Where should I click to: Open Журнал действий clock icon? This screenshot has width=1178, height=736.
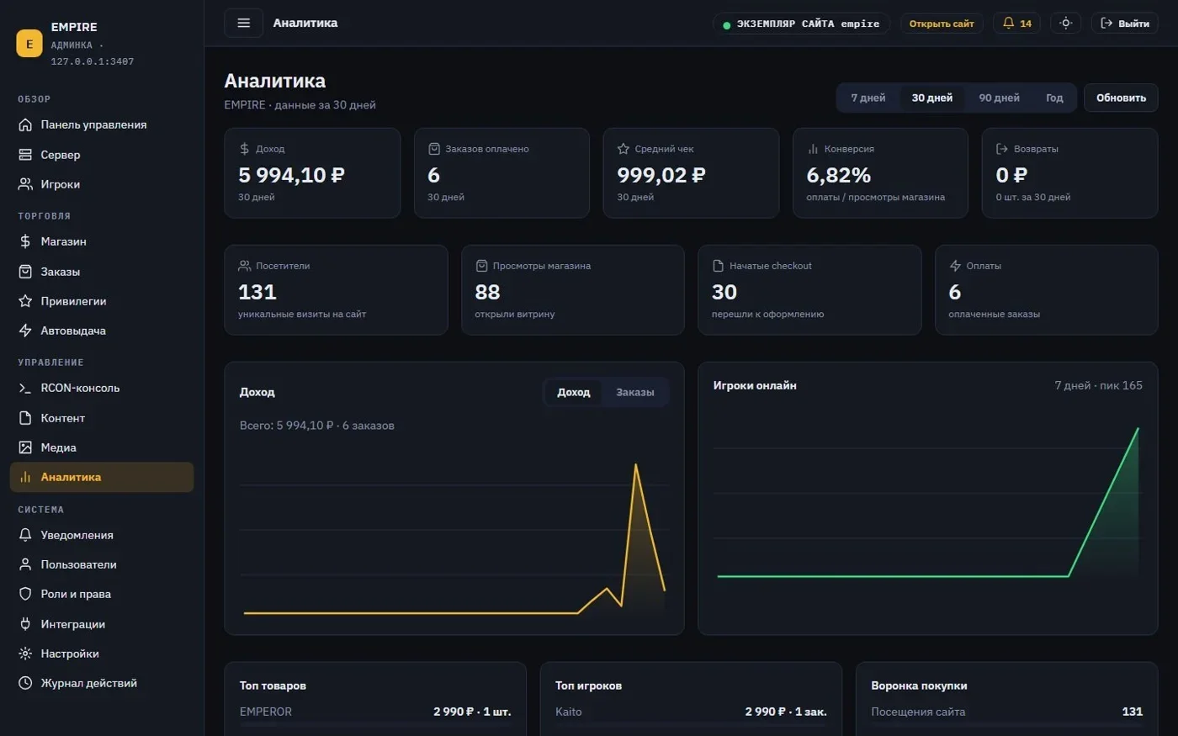coord(25,683)
